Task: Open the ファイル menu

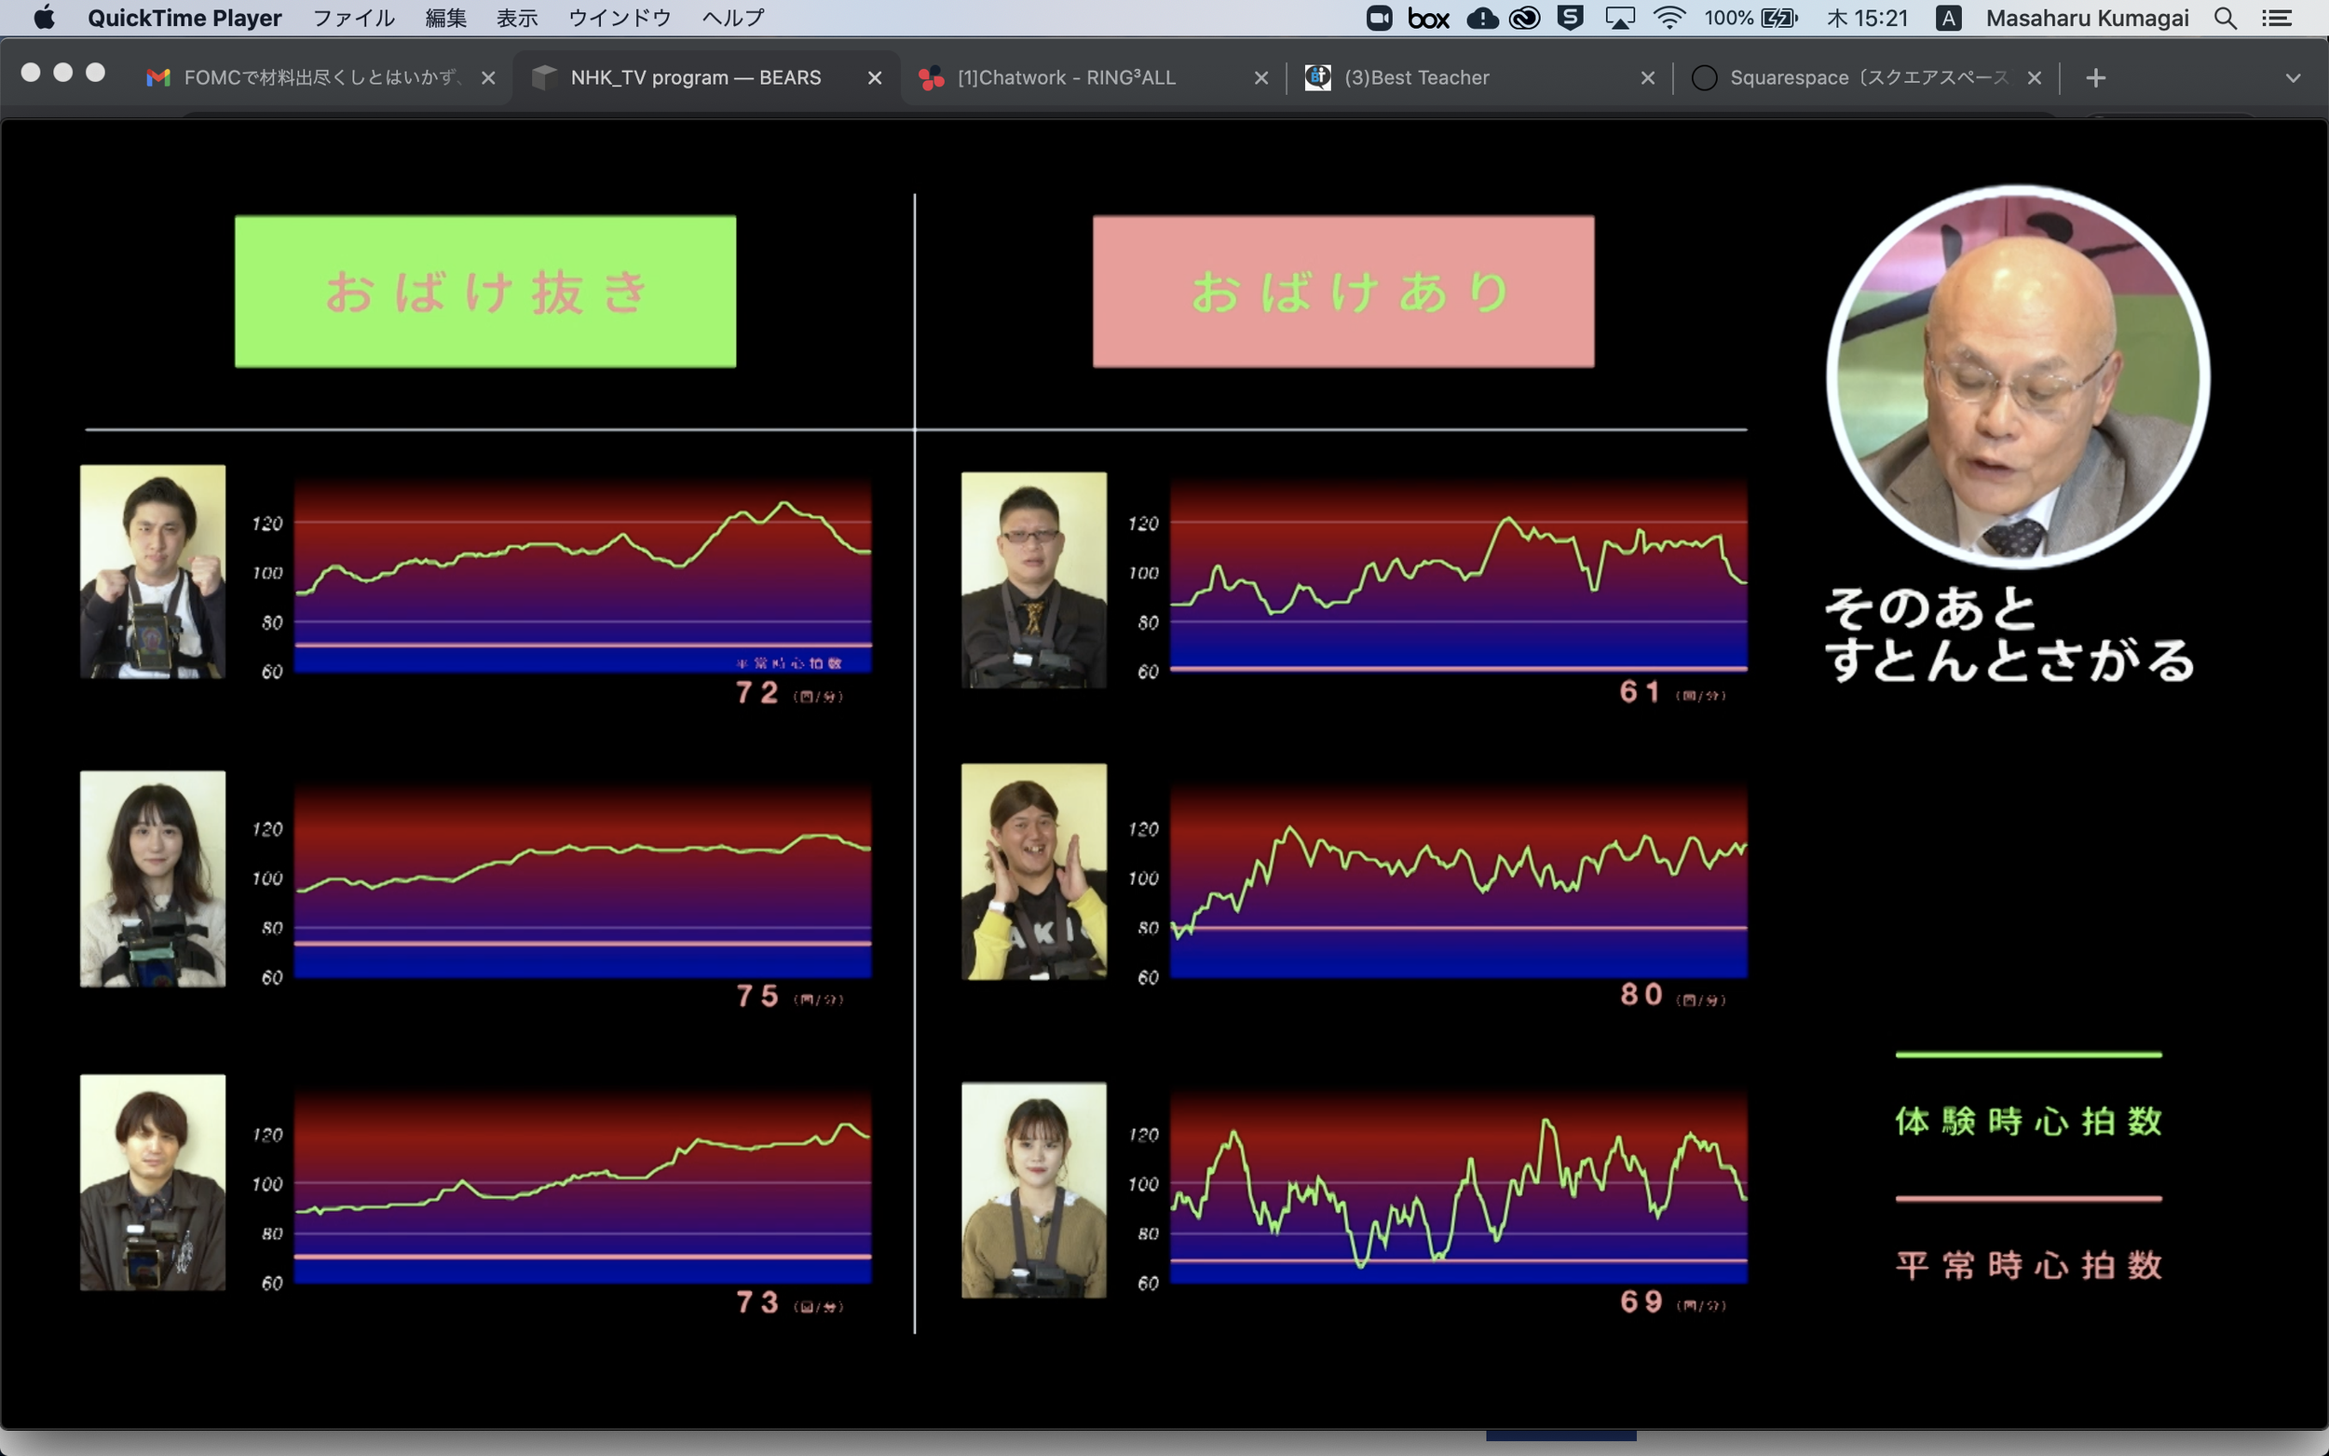Action: click(353, 19)
